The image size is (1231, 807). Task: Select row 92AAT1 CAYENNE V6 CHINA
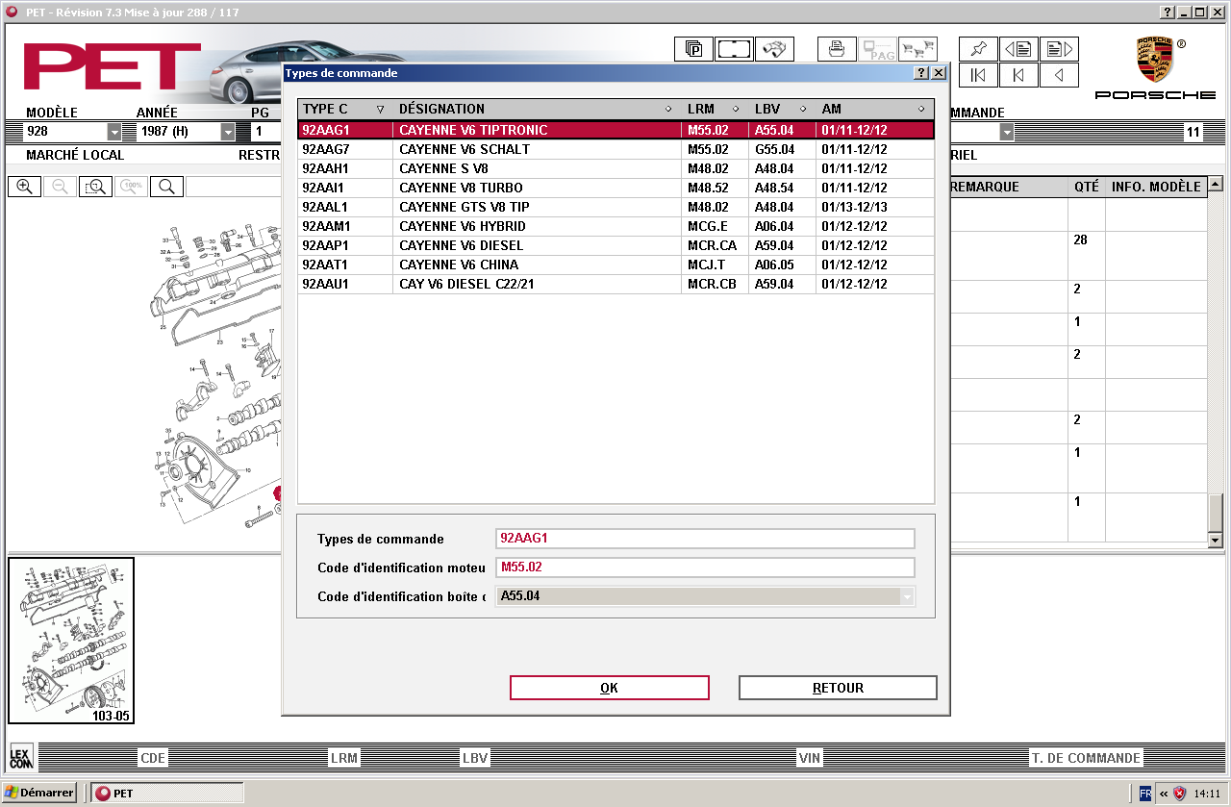click(615, 265)
